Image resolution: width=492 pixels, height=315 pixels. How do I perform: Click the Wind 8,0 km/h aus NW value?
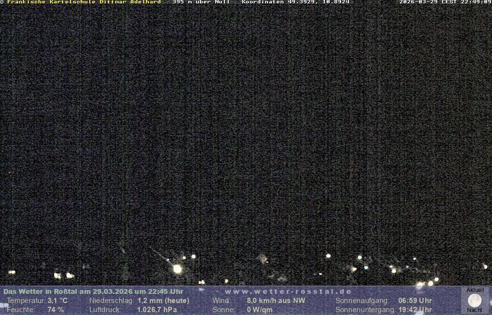pos(276,301)
